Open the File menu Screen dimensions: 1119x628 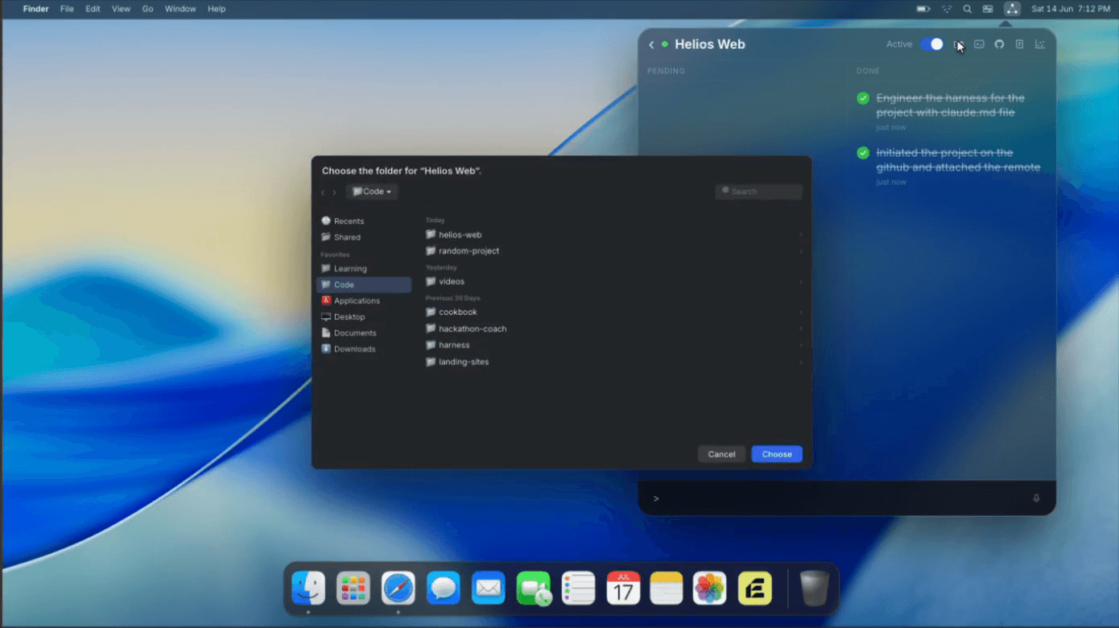point(67,9)
